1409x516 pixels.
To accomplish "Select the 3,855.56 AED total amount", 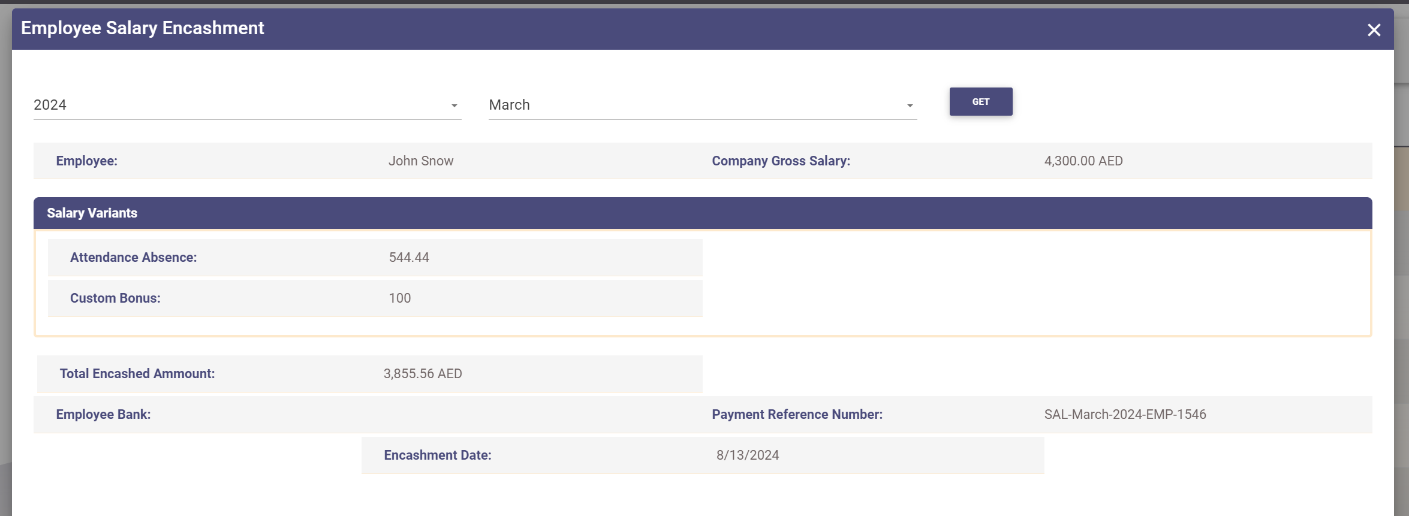I will [x=423, y=374].
